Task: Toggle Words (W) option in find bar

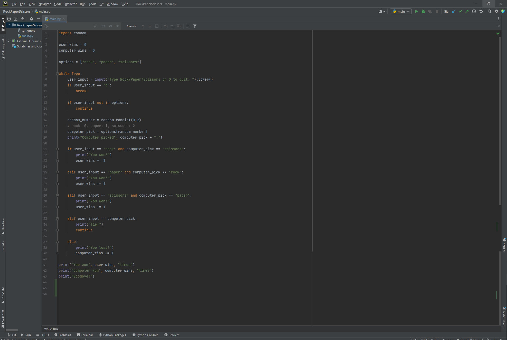Action: (110, 26)
